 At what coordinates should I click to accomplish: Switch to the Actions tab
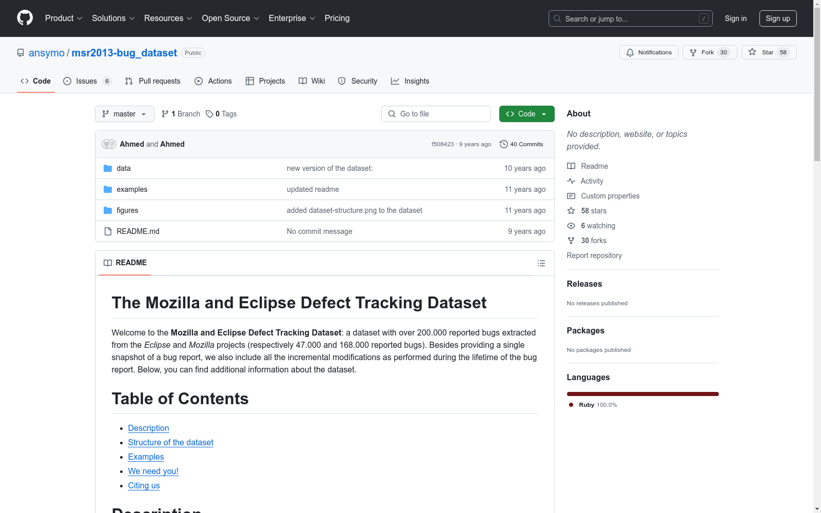(213, 81)
